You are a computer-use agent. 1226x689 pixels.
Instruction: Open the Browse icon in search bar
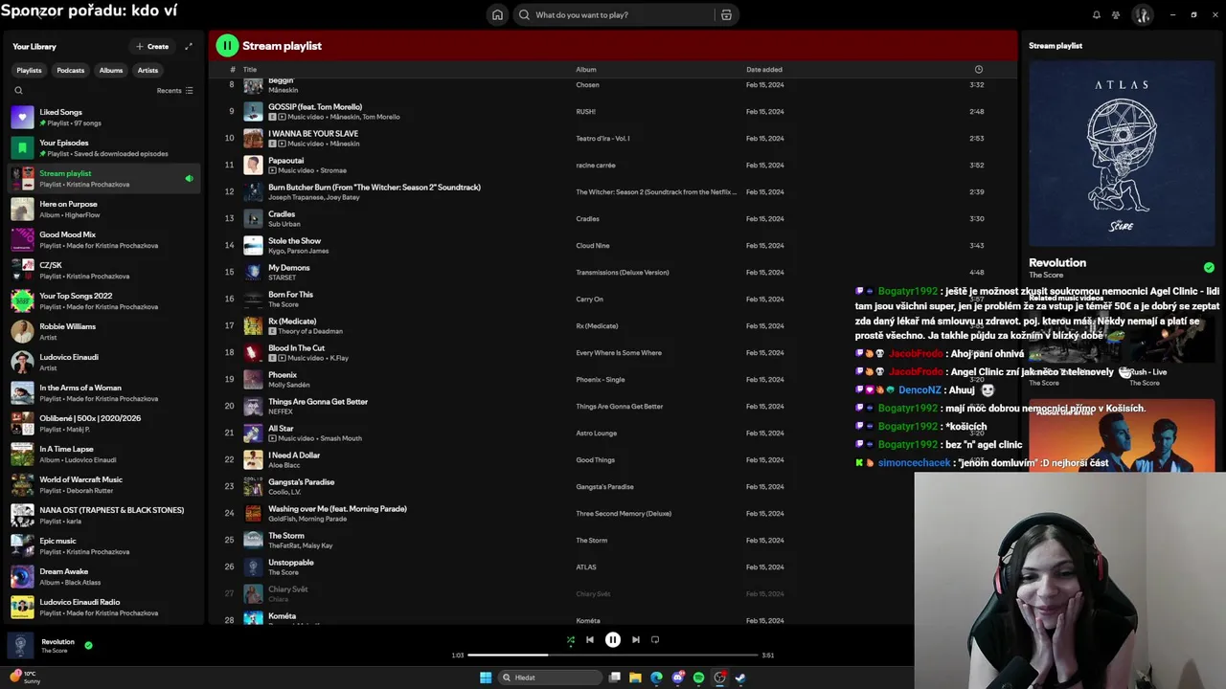726,14
